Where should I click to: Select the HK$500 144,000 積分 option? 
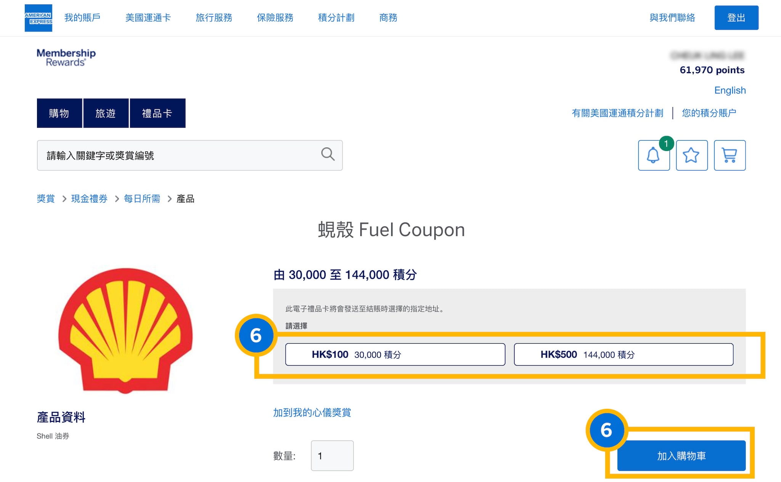[624, 355]
